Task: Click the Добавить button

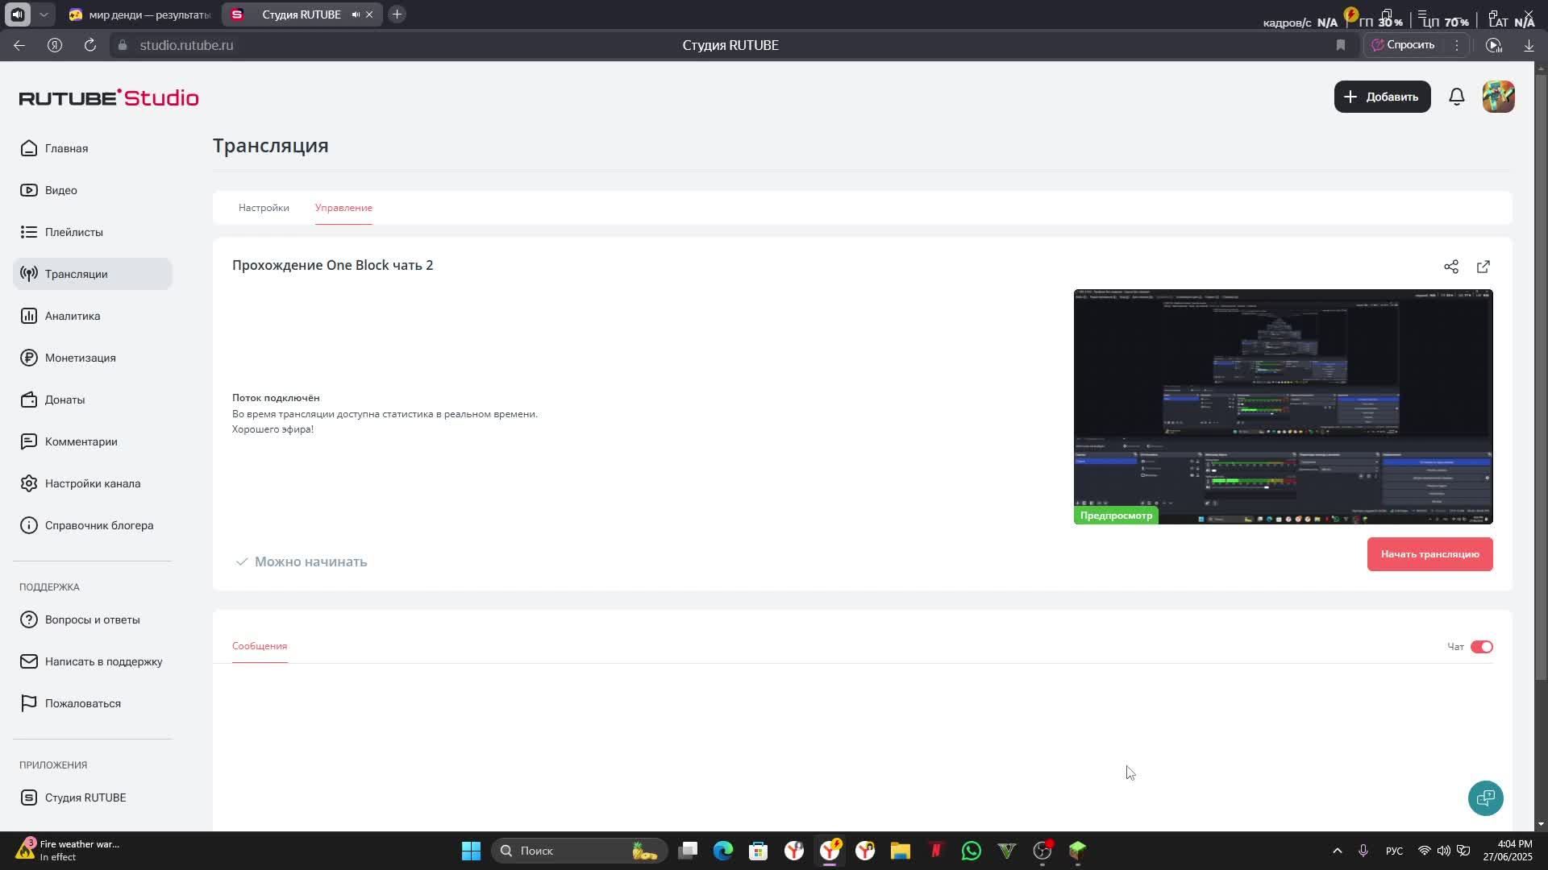Action: tap(1382, 97)
